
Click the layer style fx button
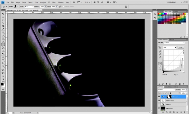pyautogui.click(x=167, y=112)
